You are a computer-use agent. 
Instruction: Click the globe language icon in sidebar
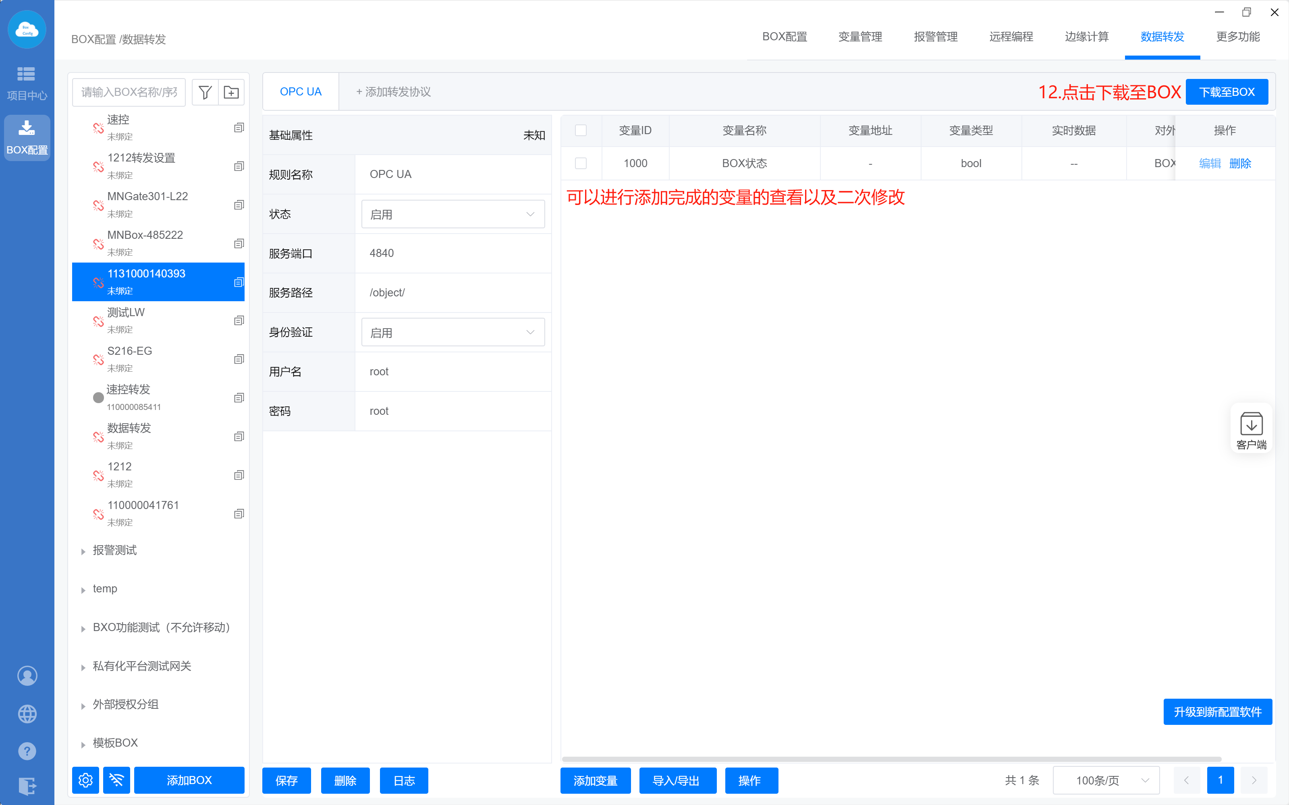click(27, 714)
